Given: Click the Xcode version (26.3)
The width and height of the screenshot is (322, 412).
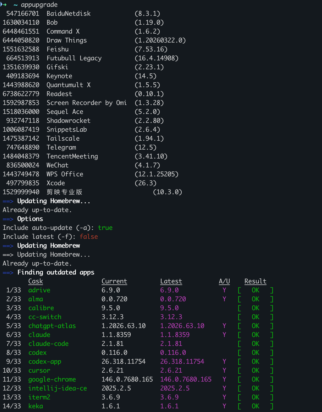Looking at the screenshot, I should [145, 183].
